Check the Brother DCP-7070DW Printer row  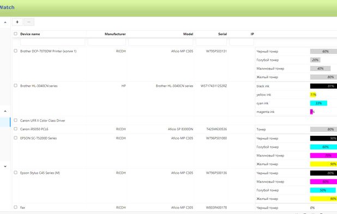(x=15, y=51)
